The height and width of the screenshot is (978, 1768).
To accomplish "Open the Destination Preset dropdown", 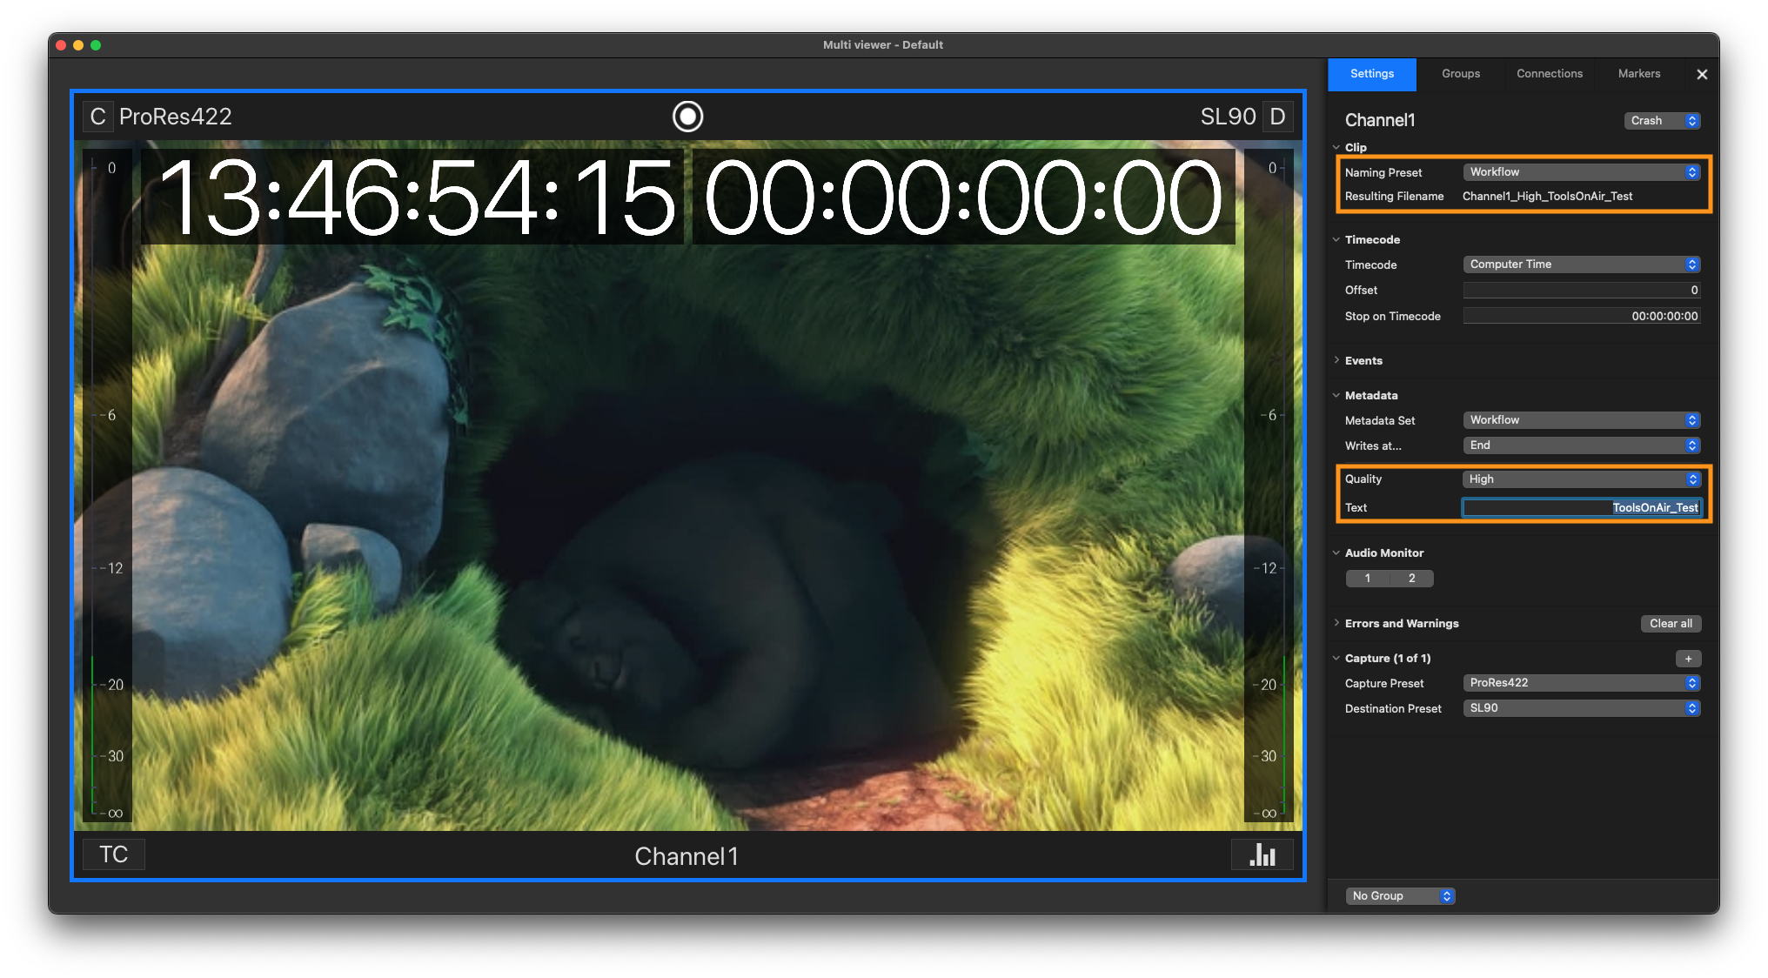I will 1581,708.
